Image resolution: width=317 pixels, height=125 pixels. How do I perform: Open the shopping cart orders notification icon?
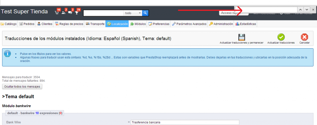click(57, 12)
